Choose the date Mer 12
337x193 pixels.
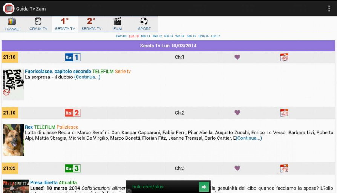click(157, 36)
